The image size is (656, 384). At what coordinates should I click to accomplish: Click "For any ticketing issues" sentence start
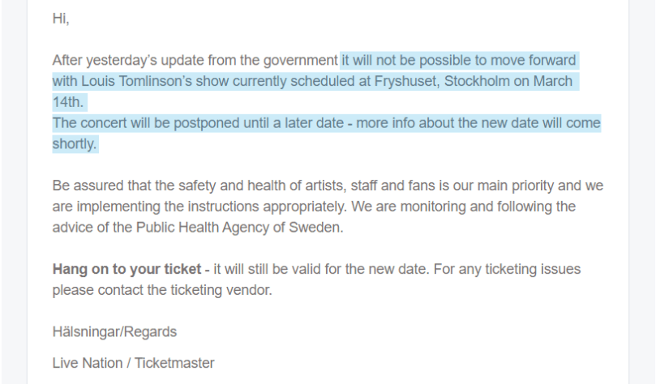click(x=496, y=269)
